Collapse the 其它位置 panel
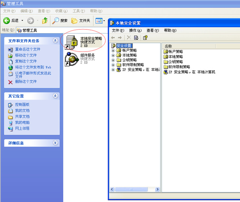This screenshot has width=240, height=202. pos(55,96)
